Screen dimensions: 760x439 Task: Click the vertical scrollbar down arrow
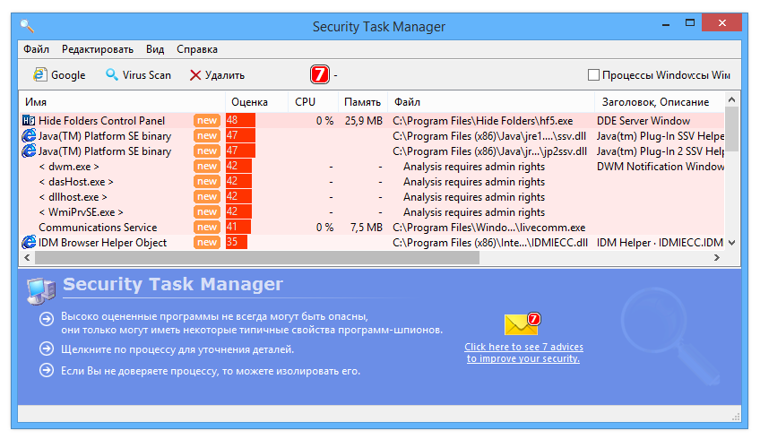pyautogui.click(x=732, y=243)
